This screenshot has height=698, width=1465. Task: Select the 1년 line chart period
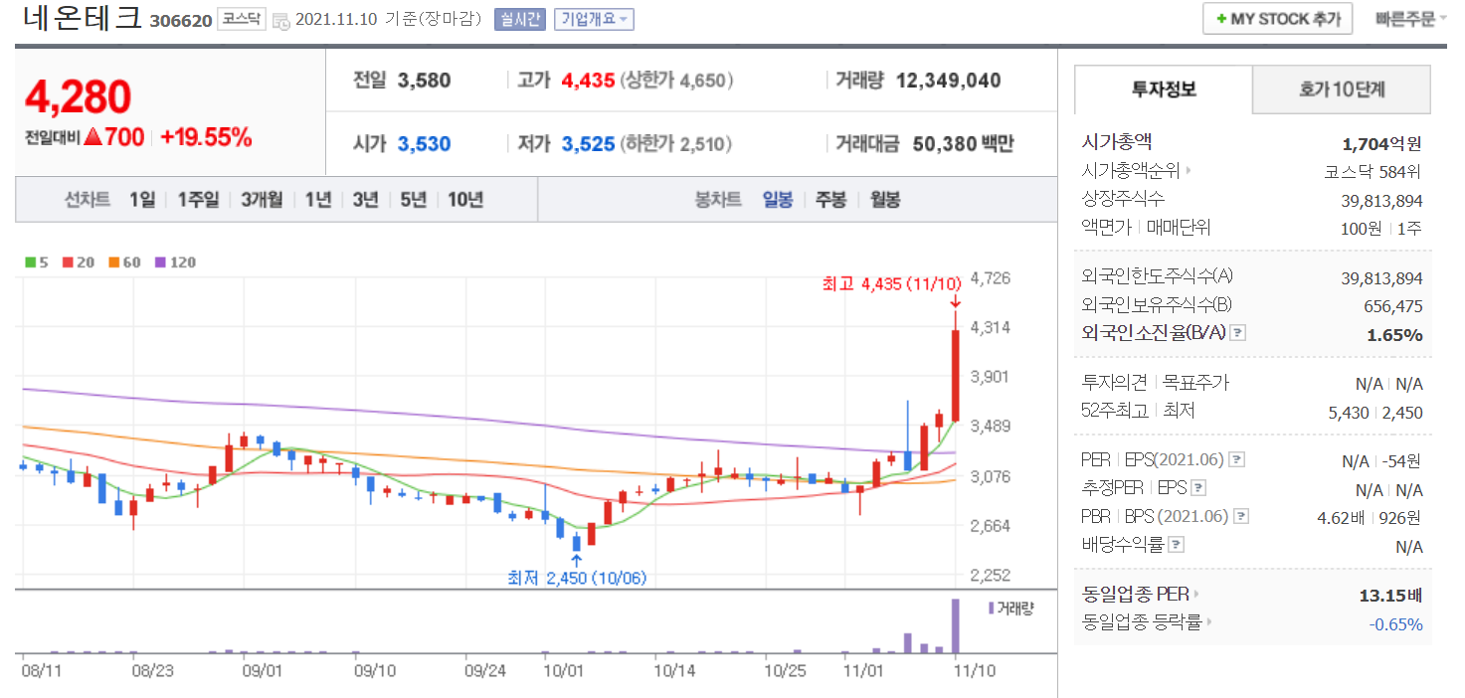[x=318, y=200]
